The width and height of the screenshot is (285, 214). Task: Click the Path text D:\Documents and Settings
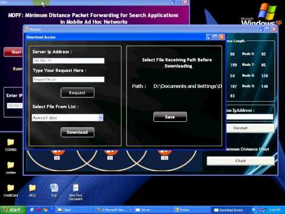(x=188, y=86)
